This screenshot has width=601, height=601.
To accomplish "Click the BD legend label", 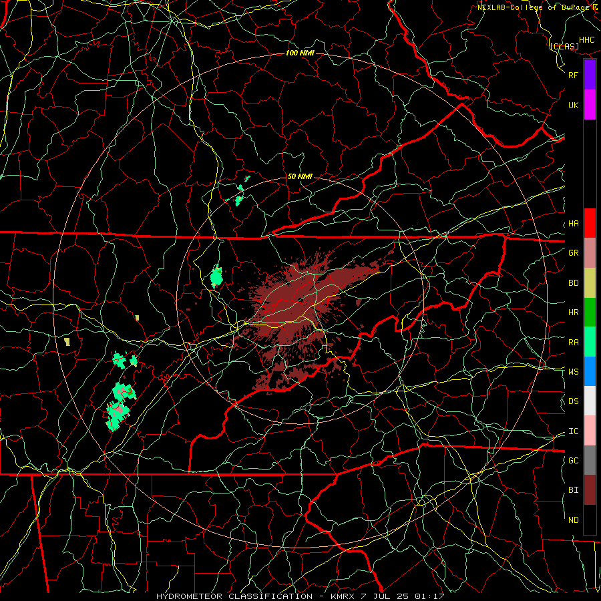I will point(573,283).
